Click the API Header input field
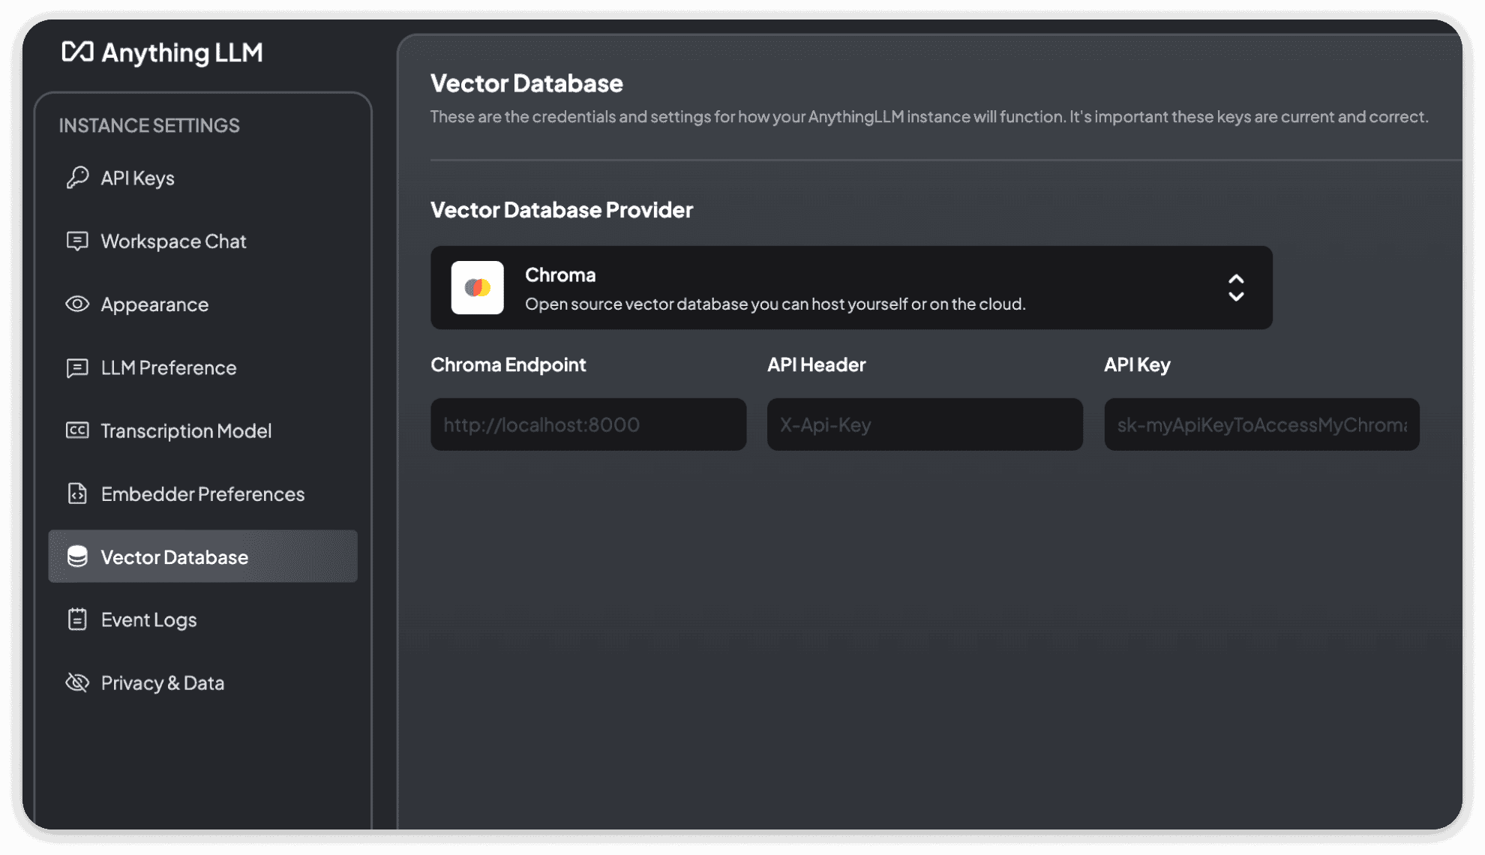This screenshot has width=1485, height=855. pos(925,424)
